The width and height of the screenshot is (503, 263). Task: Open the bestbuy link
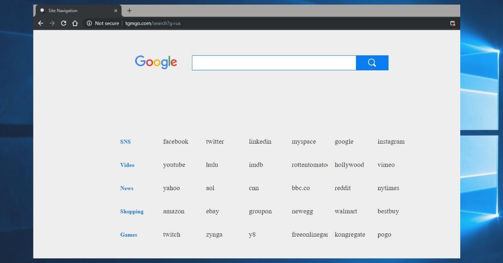click(388, 211)
